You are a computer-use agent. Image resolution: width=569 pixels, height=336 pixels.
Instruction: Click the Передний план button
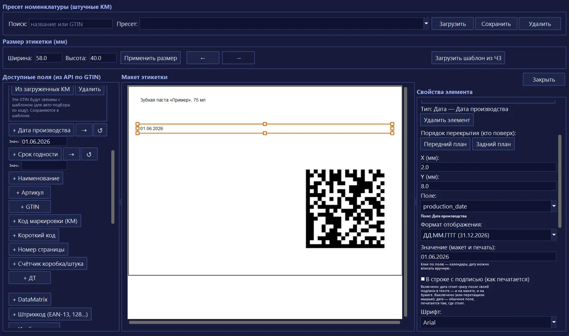[x=445, y=144]
